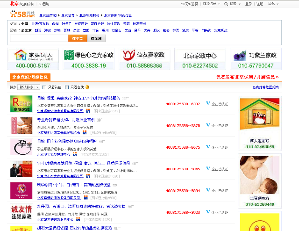Click the green 绿色心之光家政 logo
The width and height of the screenshot is (299, 231).
tap(69, 55)
